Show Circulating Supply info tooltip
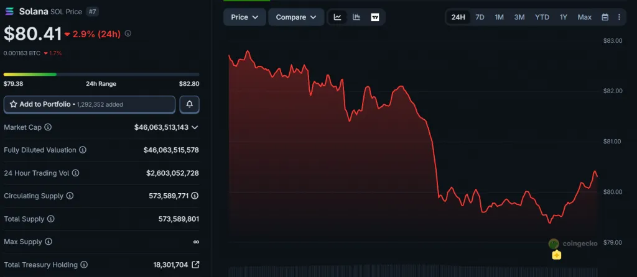637x277 pixels. click(x=70, y=196)
